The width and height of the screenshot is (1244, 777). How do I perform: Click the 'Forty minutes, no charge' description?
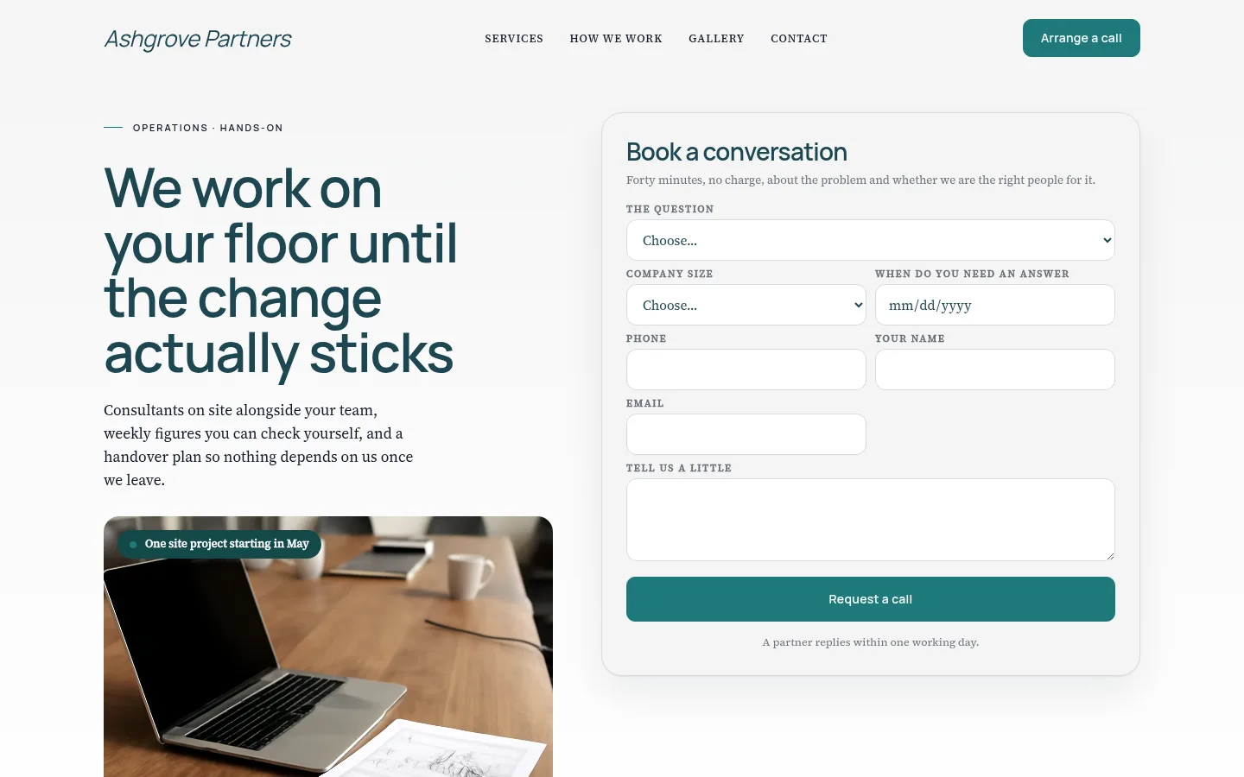tap(860, 180)
